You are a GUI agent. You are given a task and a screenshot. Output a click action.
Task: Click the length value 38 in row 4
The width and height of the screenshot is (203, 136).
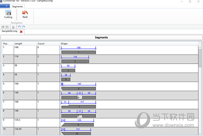pyautogui.click(x=16, y=75)
